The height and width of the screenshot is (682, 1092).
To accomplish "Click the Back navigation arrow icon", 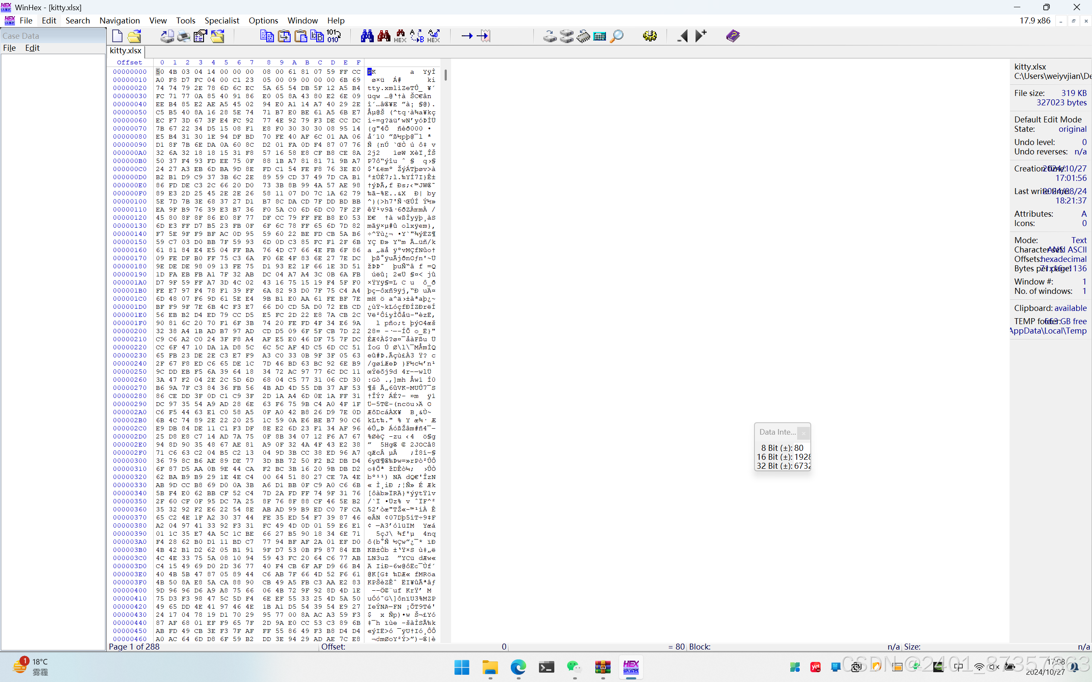I will 682,36.
